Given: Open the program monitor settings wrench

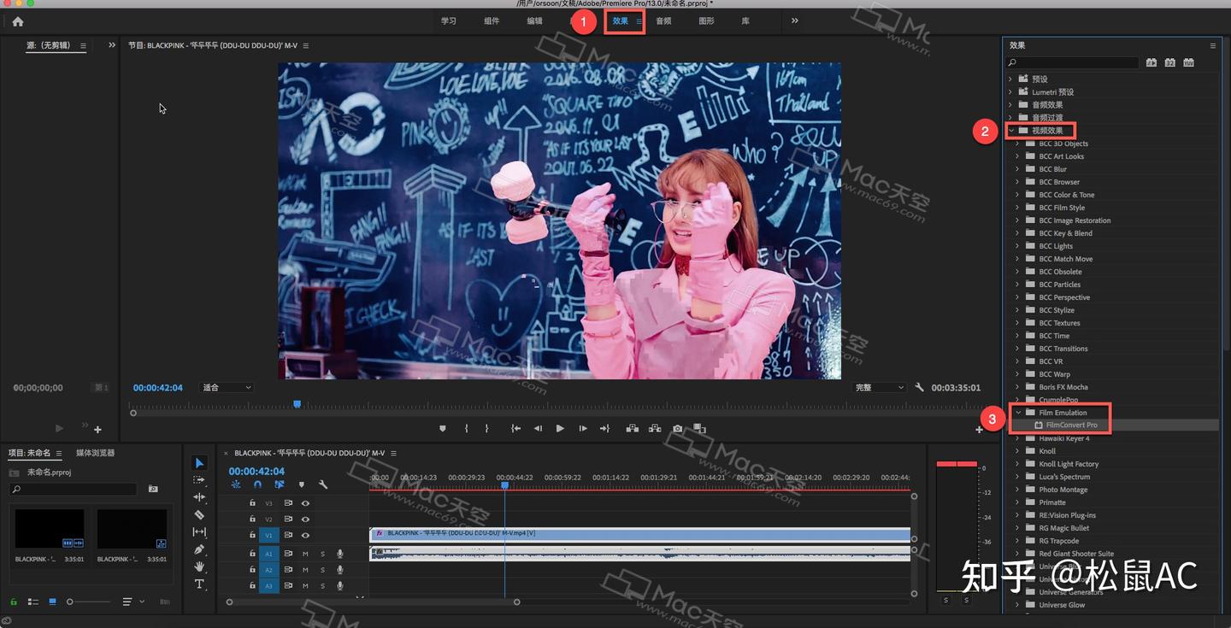Looking at the screenshot, I should 920,387.
